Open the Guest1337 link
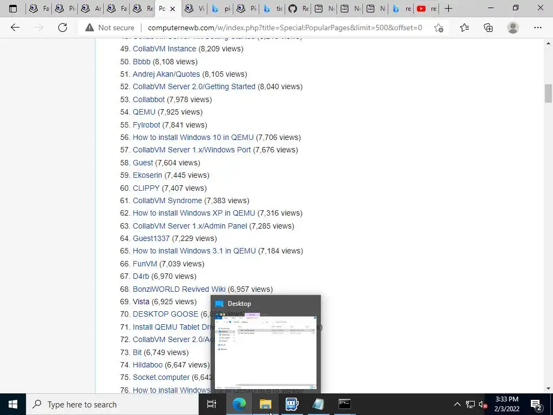The image size is (553, 415). (151, 238)
